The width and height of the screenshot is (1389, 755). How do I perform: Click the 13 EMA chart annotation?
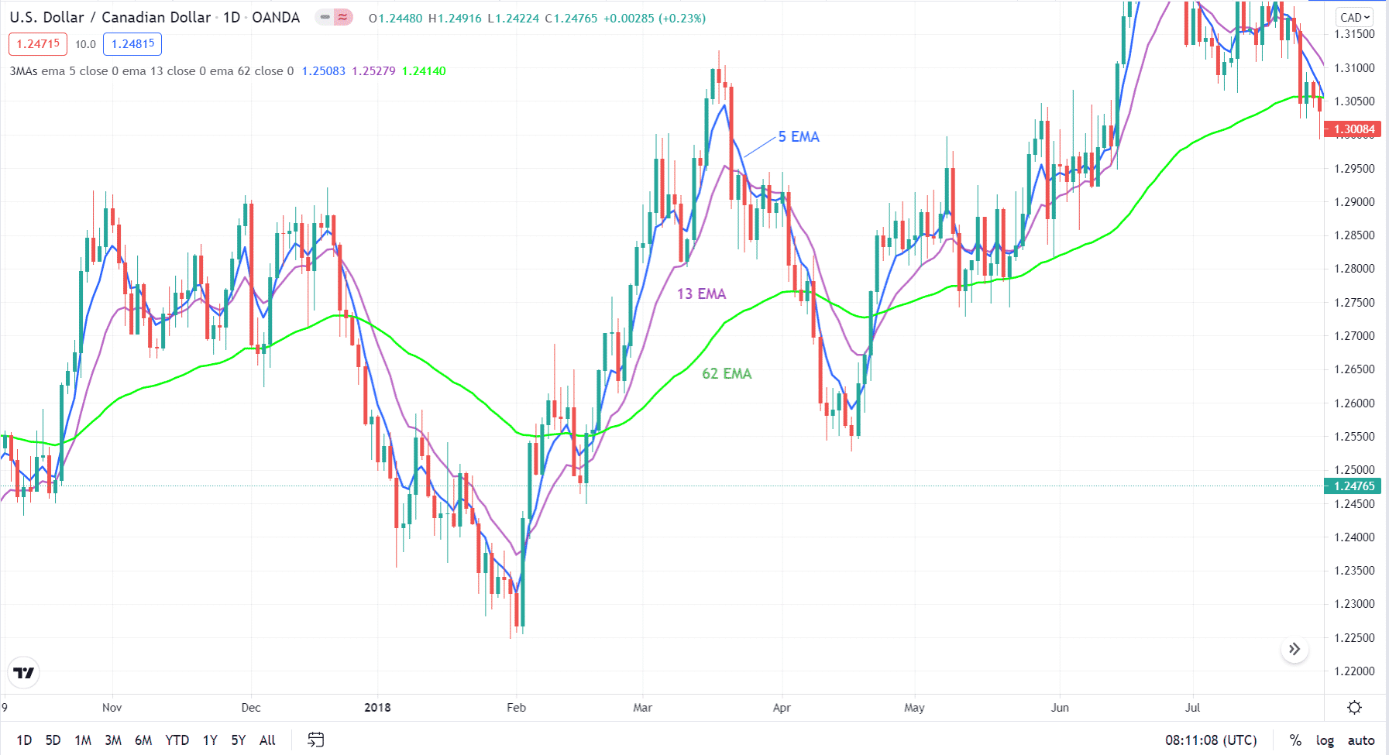coord(702,293)
